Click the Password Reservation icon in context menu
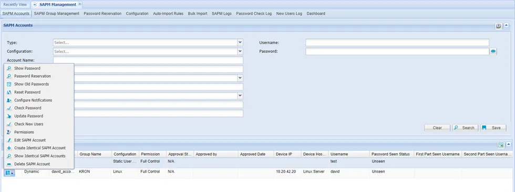Image resolution: width=515 pixels, height=192 pixels. (x=9, y=76)
